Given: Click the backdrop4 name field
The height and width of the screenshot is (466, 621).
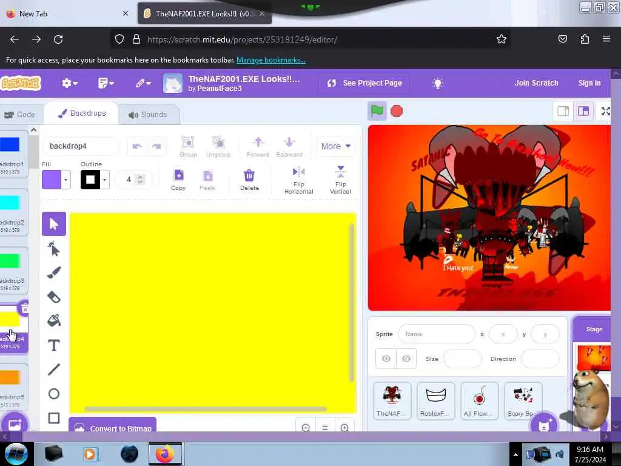Looking at the screenshot, I should click(79, 146).
